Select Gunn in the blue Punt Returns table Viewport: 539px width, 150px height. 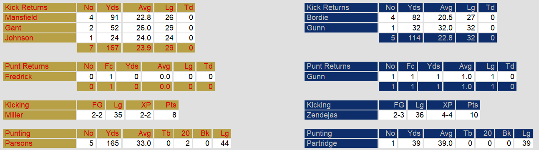315,77
